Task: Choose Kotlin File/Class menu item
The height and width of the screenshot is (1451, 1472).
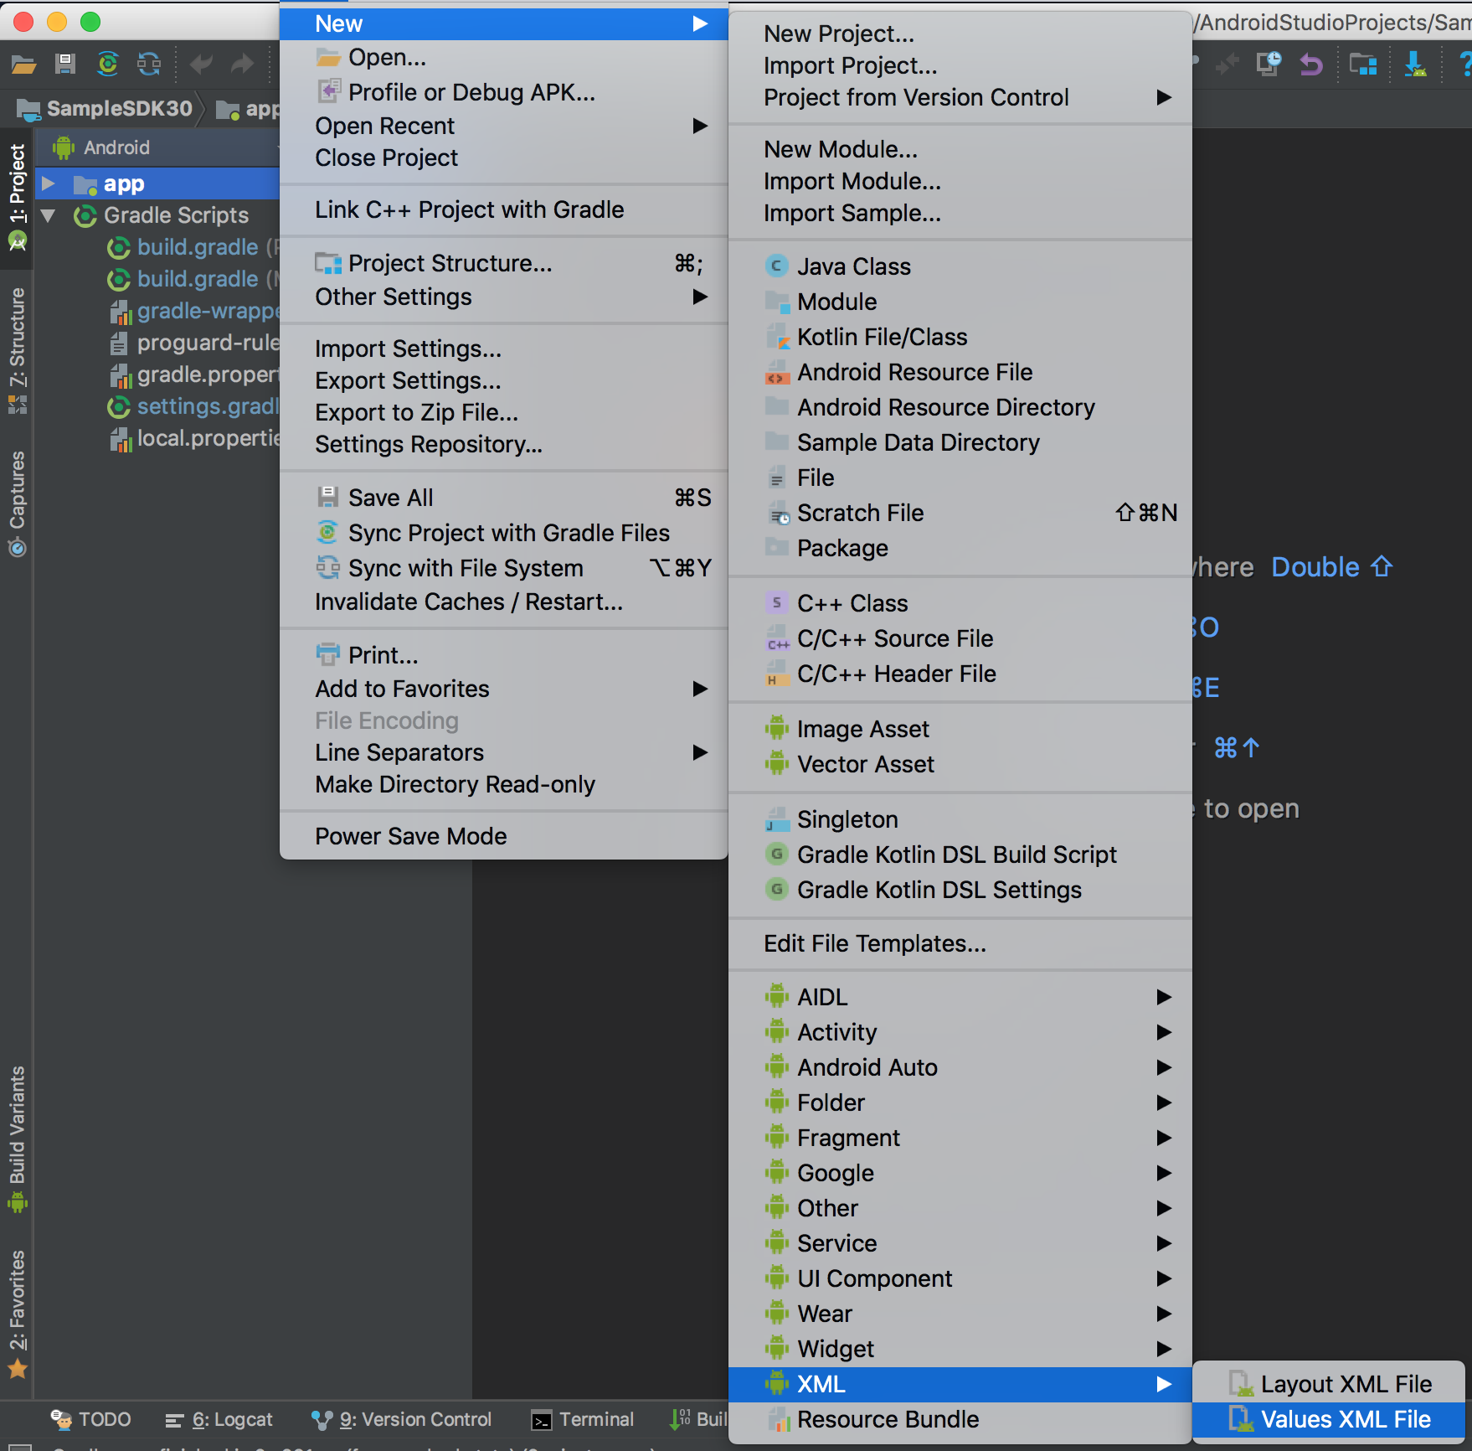Action: click(x=960, y=337)
